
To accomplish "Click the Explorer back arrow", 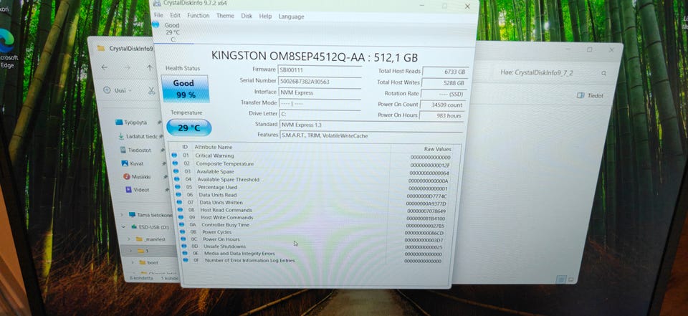I will coord(104,67).
